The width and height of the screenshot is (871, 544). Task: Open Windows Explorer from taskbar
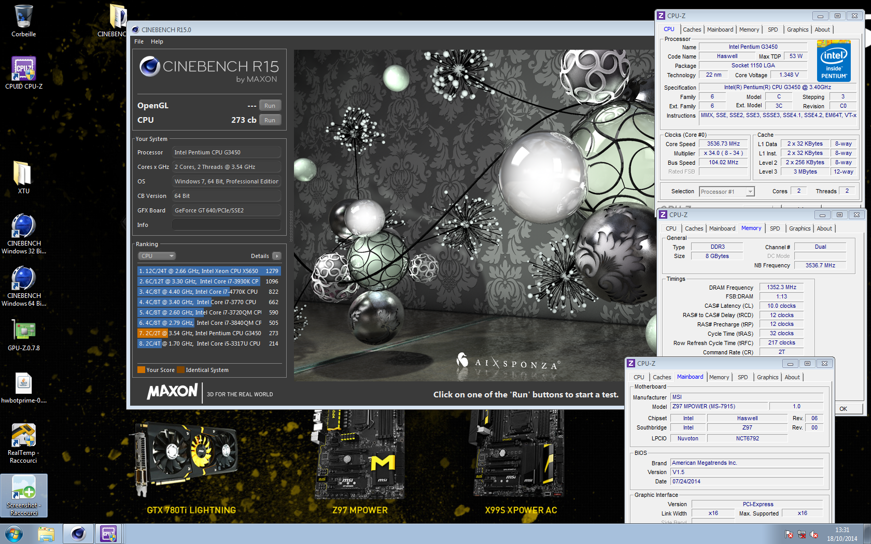(x=46, y=534)
